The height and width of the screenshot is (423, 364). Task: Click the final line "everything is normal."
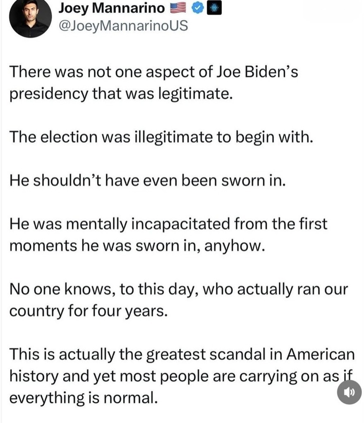[83, 398]
